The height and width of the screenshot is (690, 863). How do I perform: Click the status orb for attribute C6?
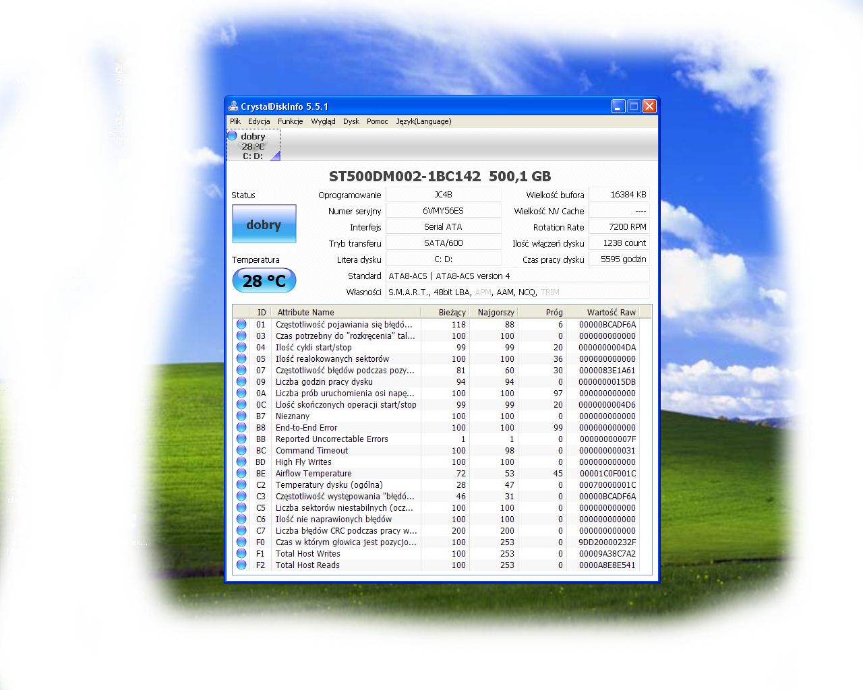241,519
